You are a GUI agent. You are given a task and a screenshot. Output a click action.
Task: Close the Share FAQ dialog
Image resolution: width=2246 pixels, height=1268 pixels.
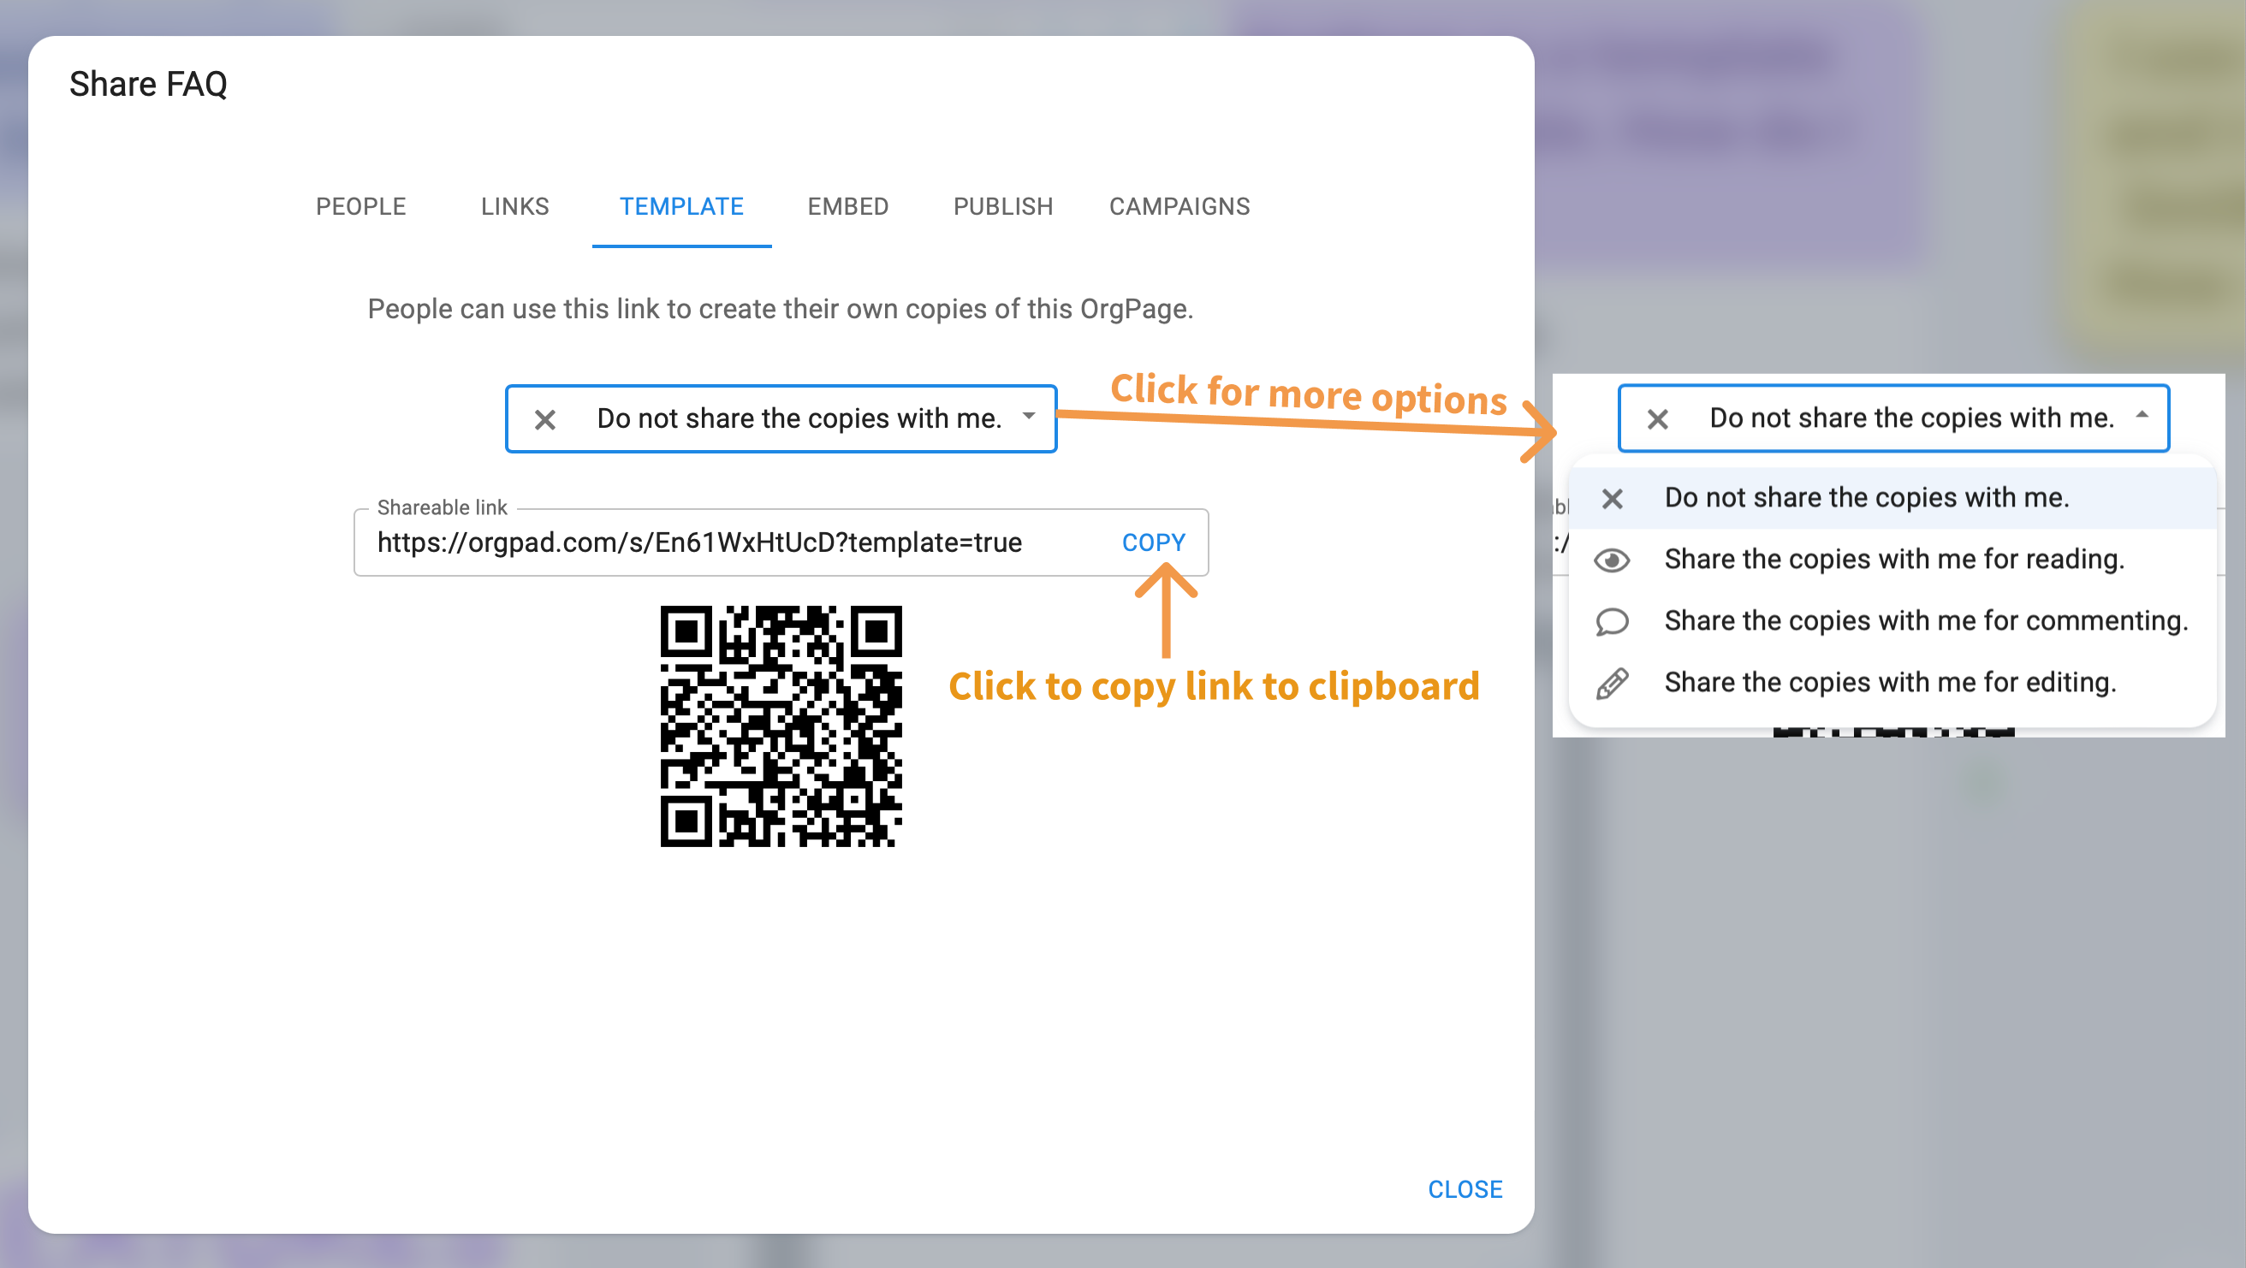pos(1465,1189)
